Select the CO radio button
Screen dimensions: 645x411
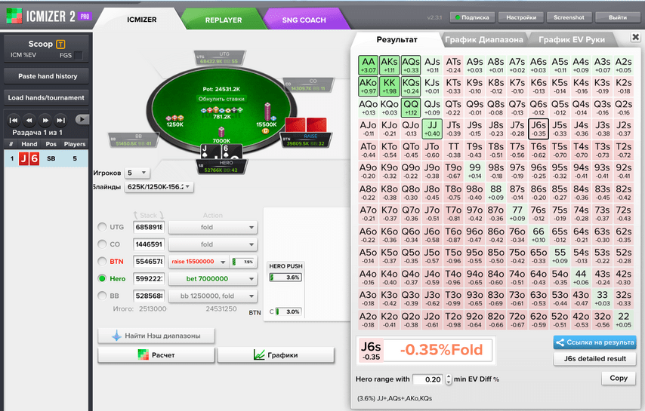pyautogui.click(x=102, y=244)
